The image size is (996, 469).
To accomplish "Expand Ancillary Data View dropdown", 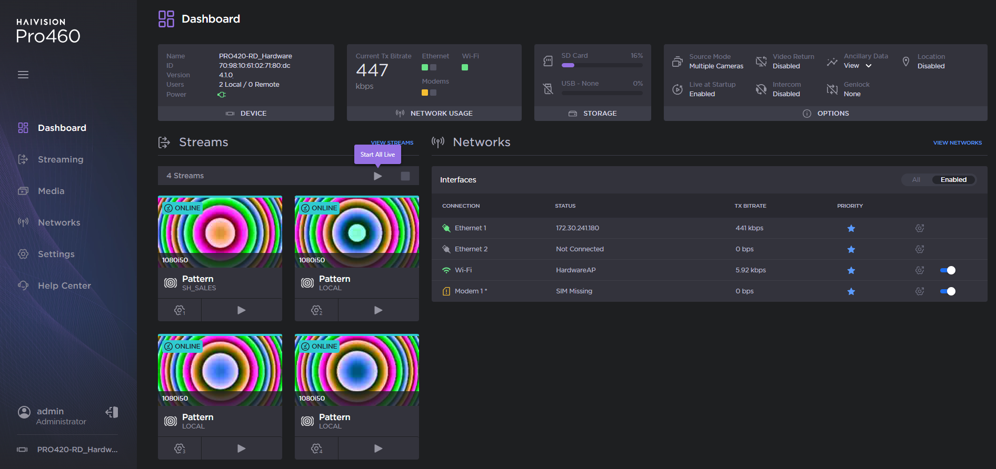I will coord(869,66).
